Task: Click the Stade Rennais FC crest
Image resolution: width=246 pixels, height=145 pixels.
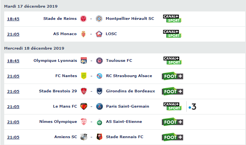Action: [99, 137]
